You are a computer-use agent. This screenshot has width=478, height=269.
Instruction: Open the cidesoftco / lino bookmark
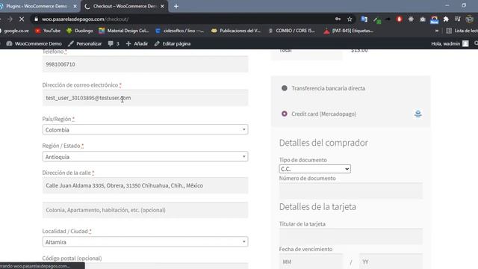click(x=180, y=31)
